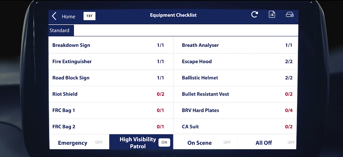Select the Breakdown Sign row
This screenshot has height=157, width=343.
pyautogui.click(x=111, y=45)
